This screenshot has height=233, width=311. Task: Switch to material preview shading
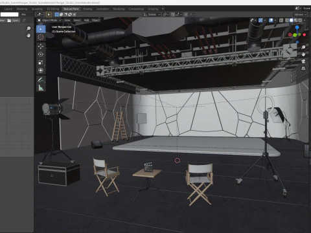click(x=295, y=20)
